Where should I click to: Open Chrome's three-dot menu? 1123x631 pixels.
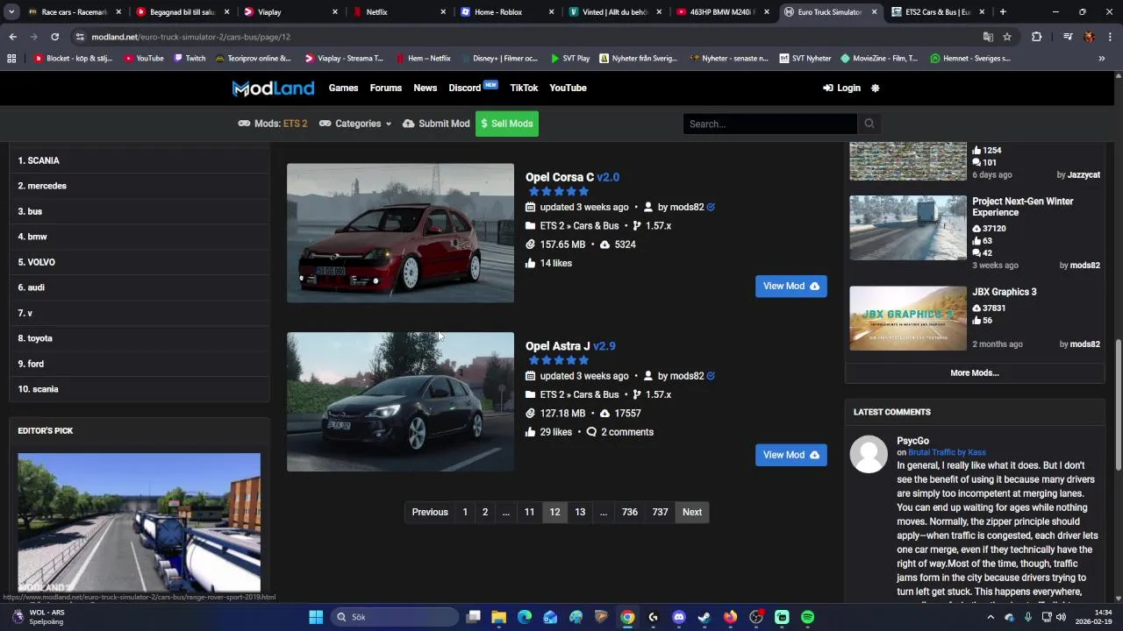pos(1110,37)
